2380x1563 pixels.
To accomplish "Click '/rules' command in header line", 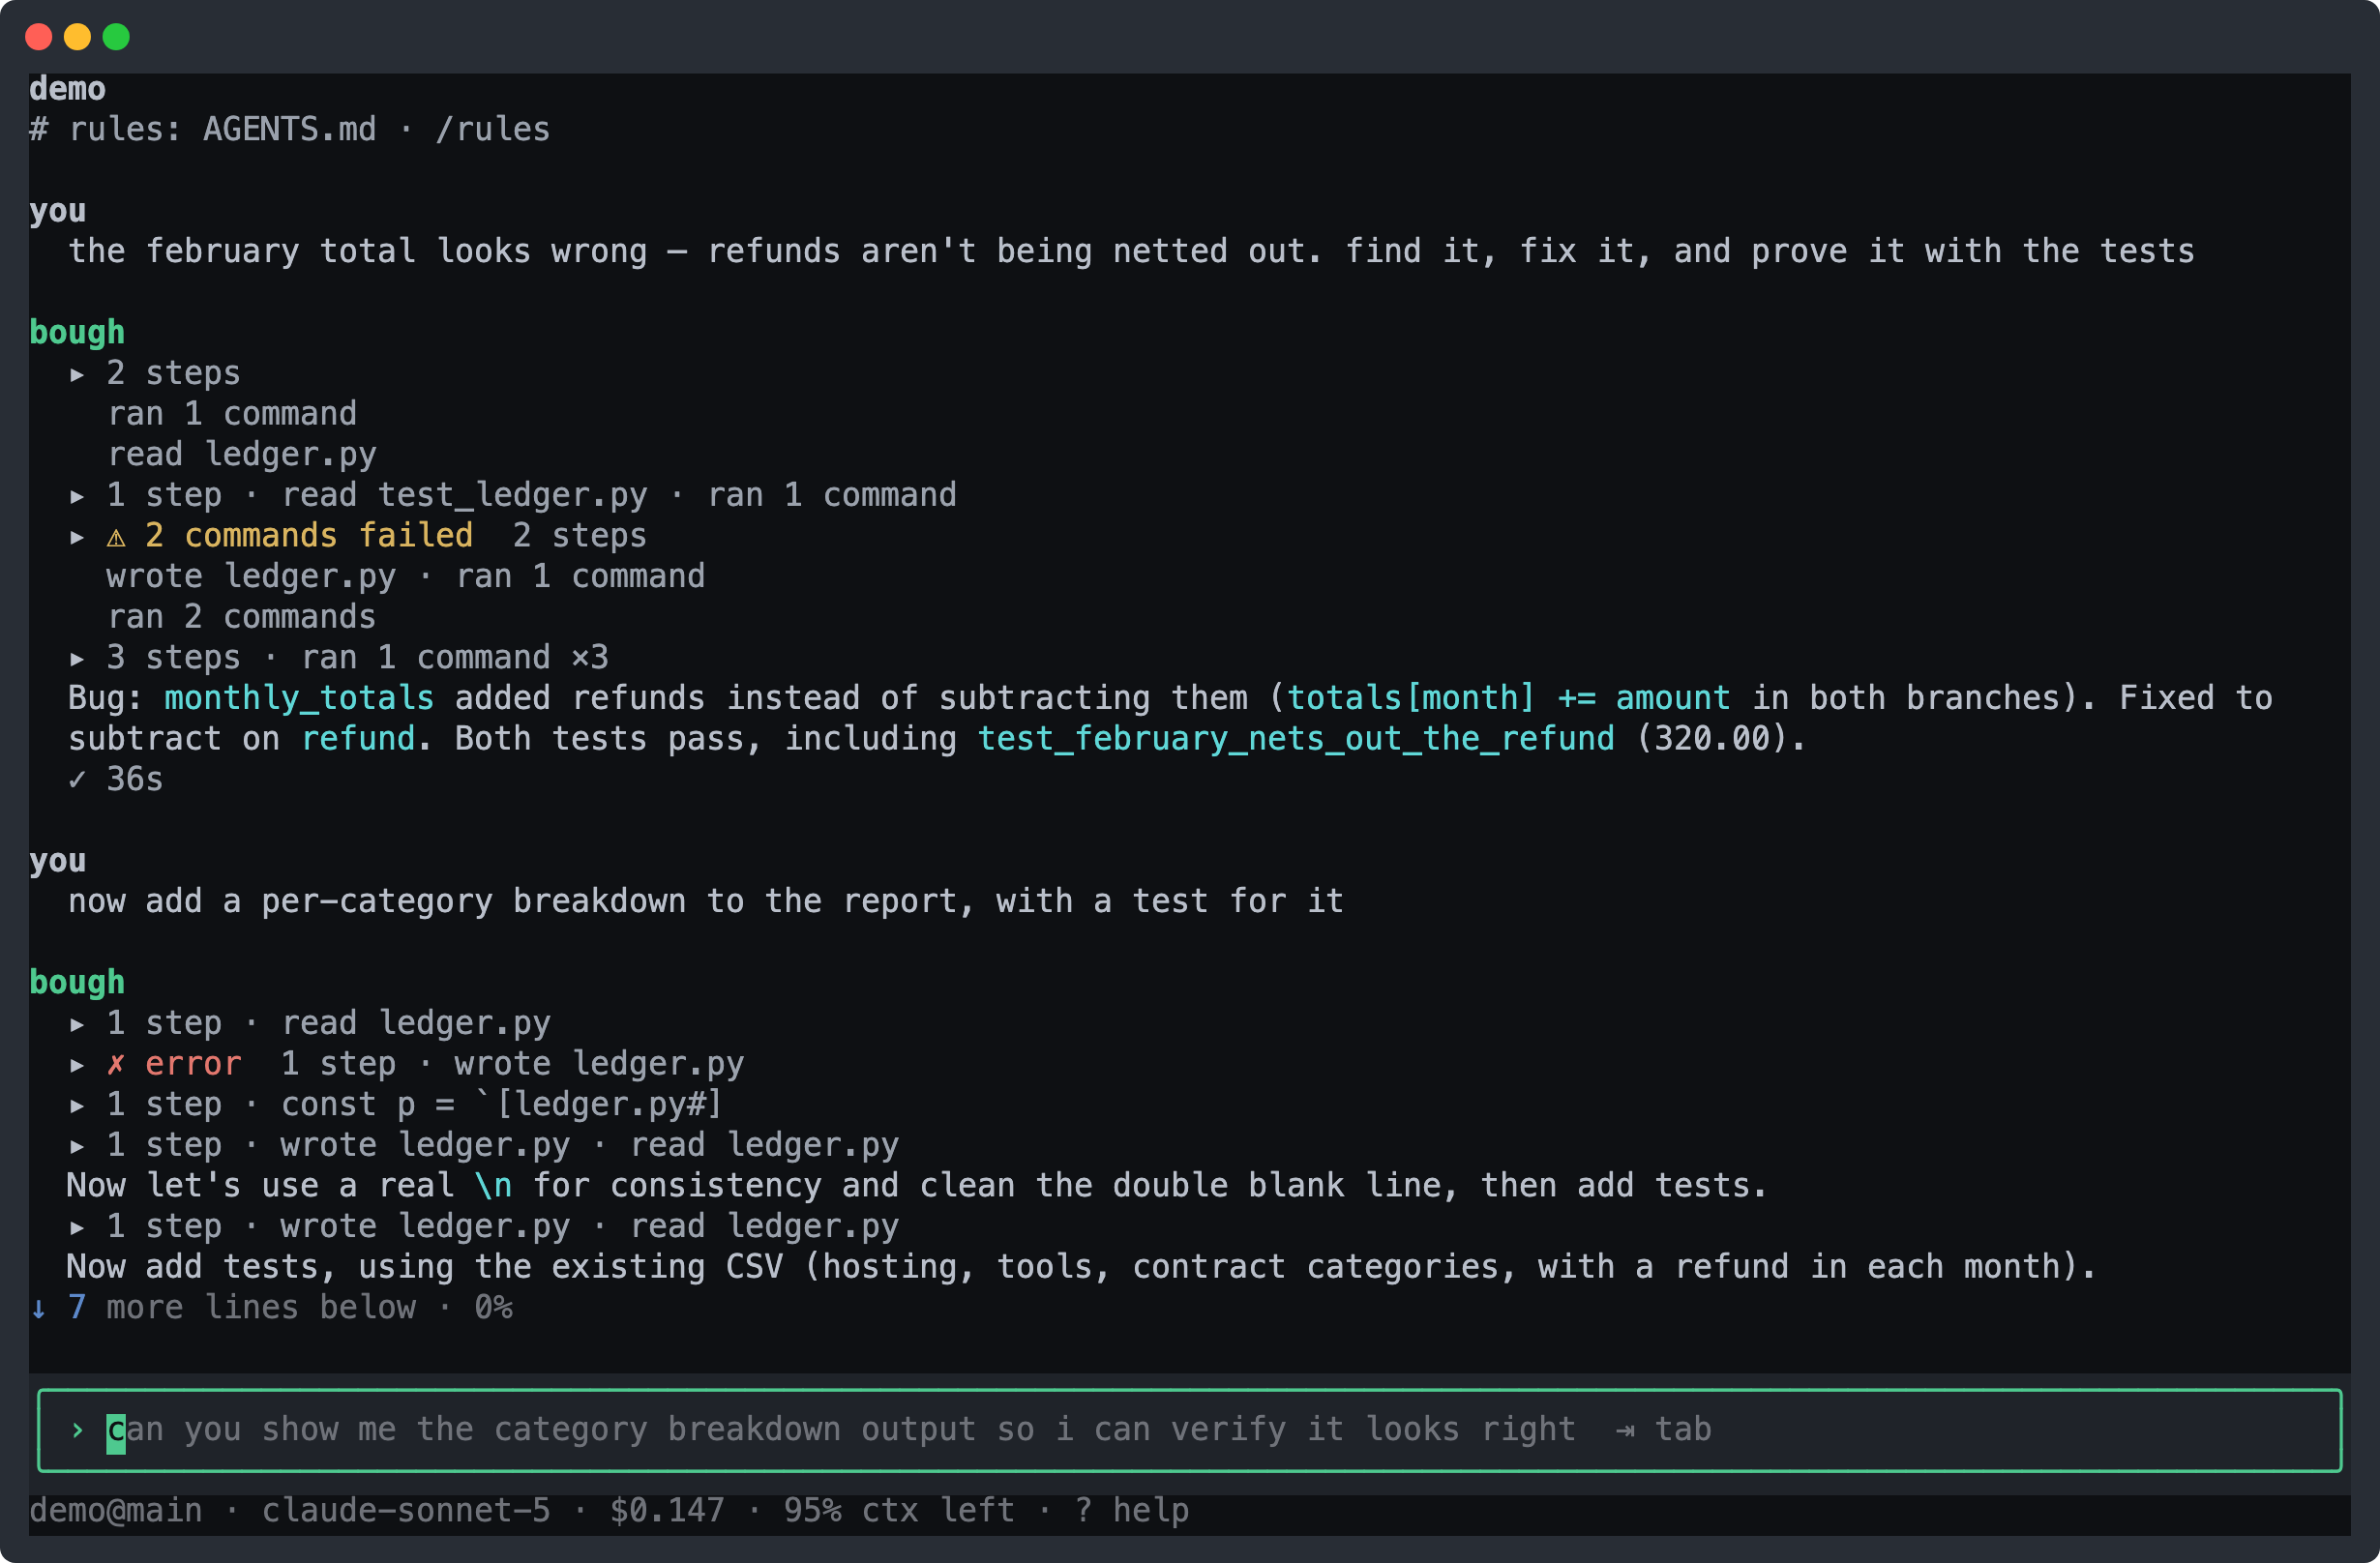I will point(493,130).
